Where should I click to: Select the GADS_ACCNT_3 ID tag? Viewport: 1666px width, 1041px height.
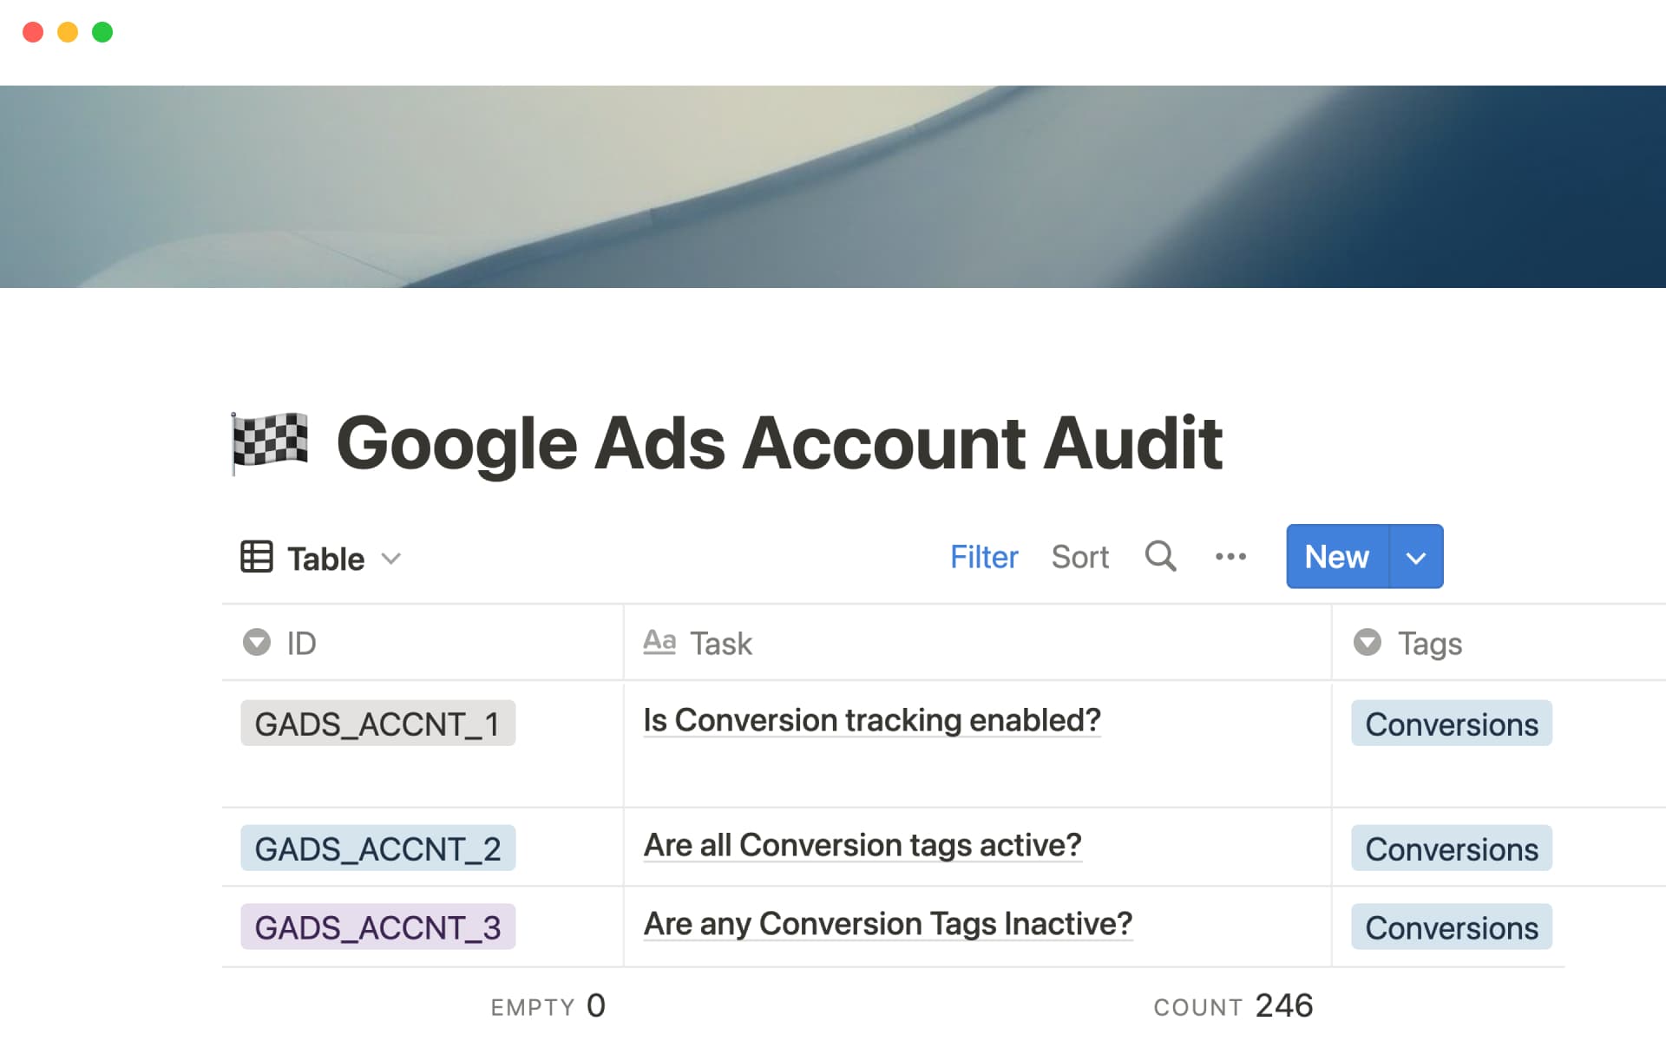pyautogui.click(x=377, y=926)
